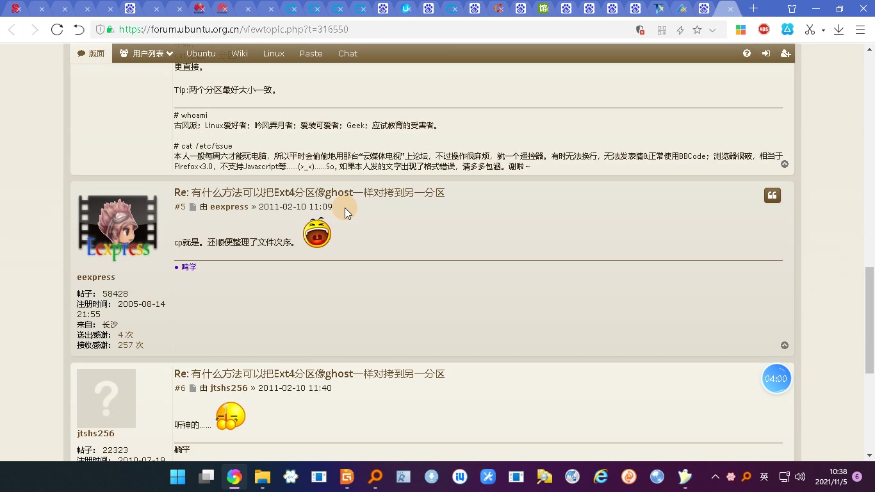Open the browser downloads icon
The image size is (875, 492).
(838, 30)
